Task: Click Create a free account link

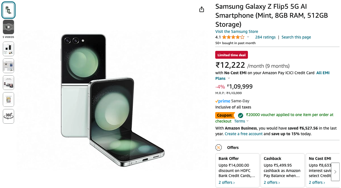Action: pyautogui.click(x=244, y=134)
